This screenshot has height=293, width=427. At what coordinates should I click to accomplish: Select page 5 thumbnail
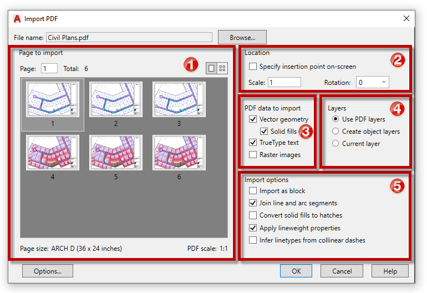point(116,153)
